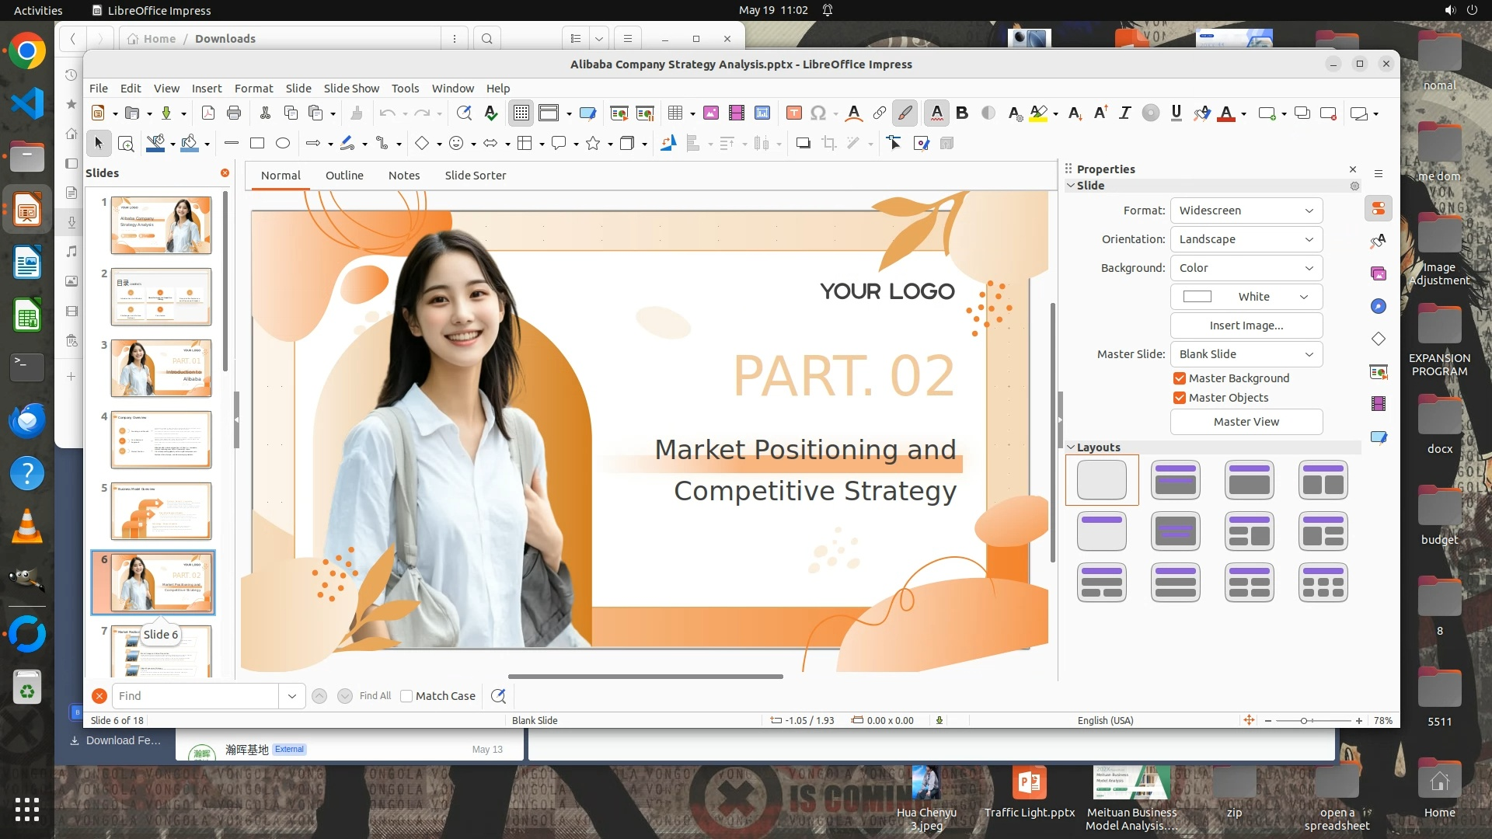
Task: Open the Master Slide Blank Slide dropdown
Action: tap(1246, 354)
